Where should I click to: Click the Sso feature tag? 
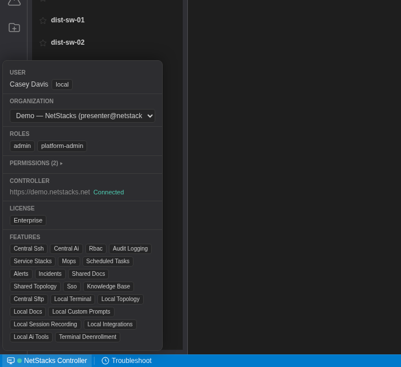pyautogui.click(x=72, y=286)
